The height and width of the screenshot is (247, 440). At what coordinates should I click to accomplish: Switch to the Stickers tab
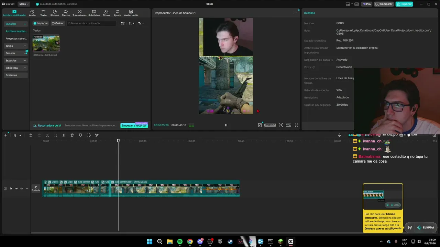click(55, 13)
